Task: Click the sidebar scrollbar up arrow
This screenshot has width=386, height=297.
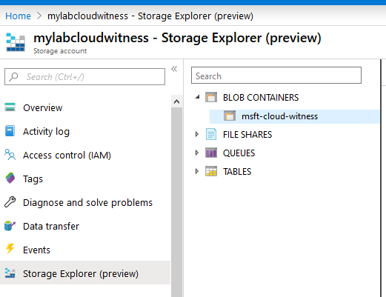Action: click(x=176, y=101)
